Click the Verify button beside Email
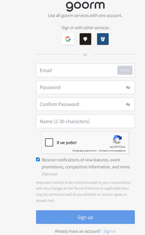145x235 pixels. tap(125, 70)
